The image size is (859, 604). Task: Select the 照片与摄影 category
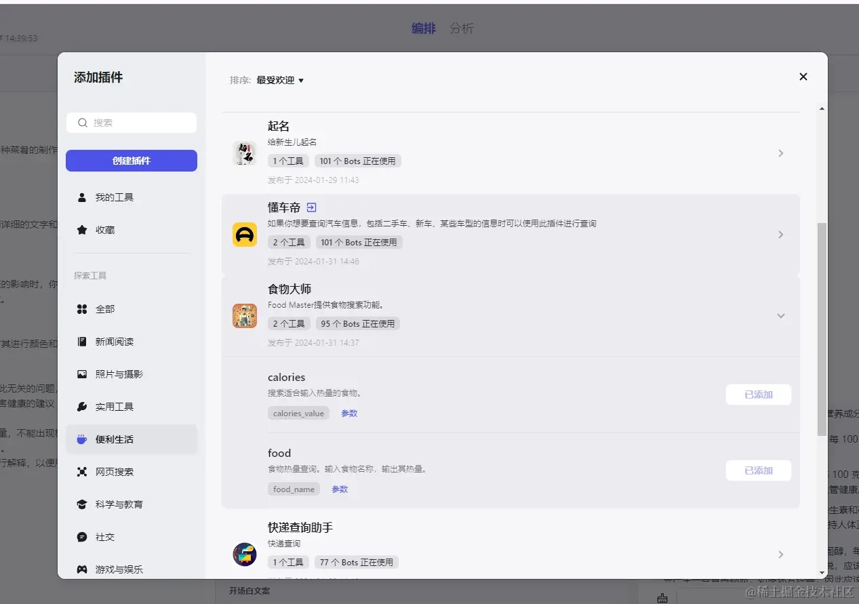pos(132,374)
